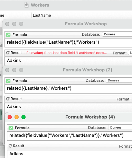Viewport: 132px width, 158px height.
Task: Click Formula Workshop (2) title bar text
Action: point(87,70)
